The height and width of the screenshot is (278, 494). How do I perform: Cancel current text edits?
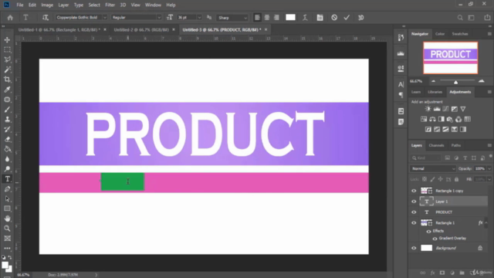(x=334, y=18)
